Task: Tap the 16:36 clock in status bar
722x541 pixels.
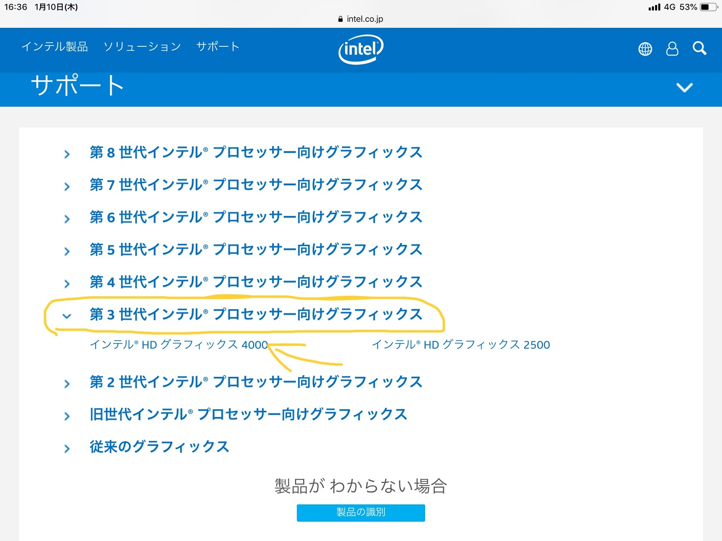Action: 16,7
